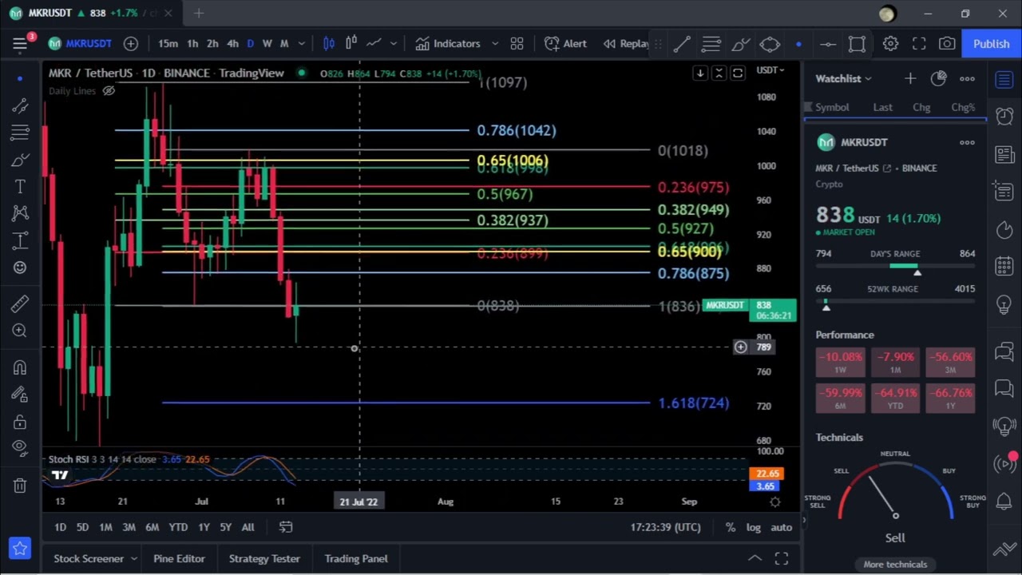Select the ruler measure tool
The height and width of the screenshot is (575, 1022).
[20, 303]
